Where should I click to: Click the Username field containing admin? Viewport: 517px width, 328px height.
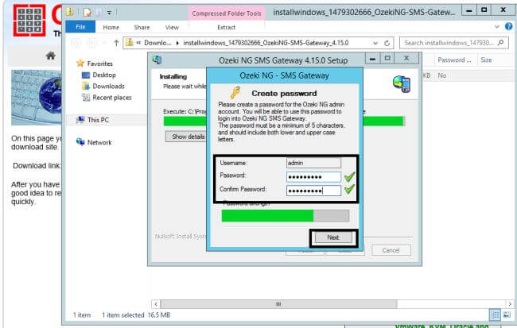pos(313,163)
